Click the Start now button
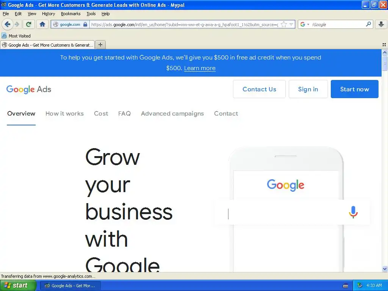This screenshot has height=291, width=388. point(354,89)
